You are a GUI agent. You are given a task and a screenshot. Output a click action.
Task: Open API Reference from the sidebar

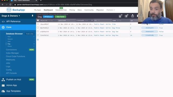[13, 22]
